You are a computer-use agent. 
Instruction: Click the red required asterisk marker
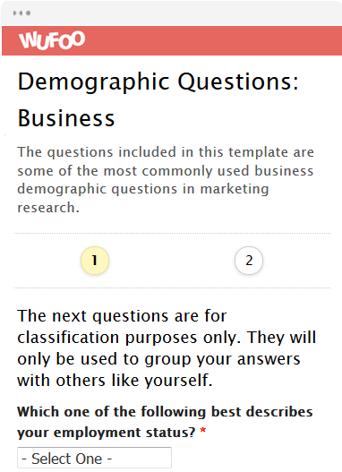point(203,431)
